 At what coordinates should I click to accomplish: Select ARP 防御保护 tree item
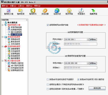tap(16, 35)
